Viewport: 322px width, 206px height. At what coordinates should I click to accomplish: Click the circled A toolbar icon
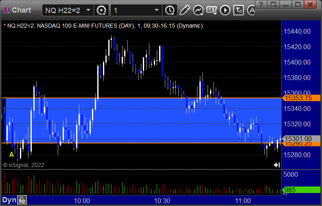pyautogui.click(x=251, y=10)
